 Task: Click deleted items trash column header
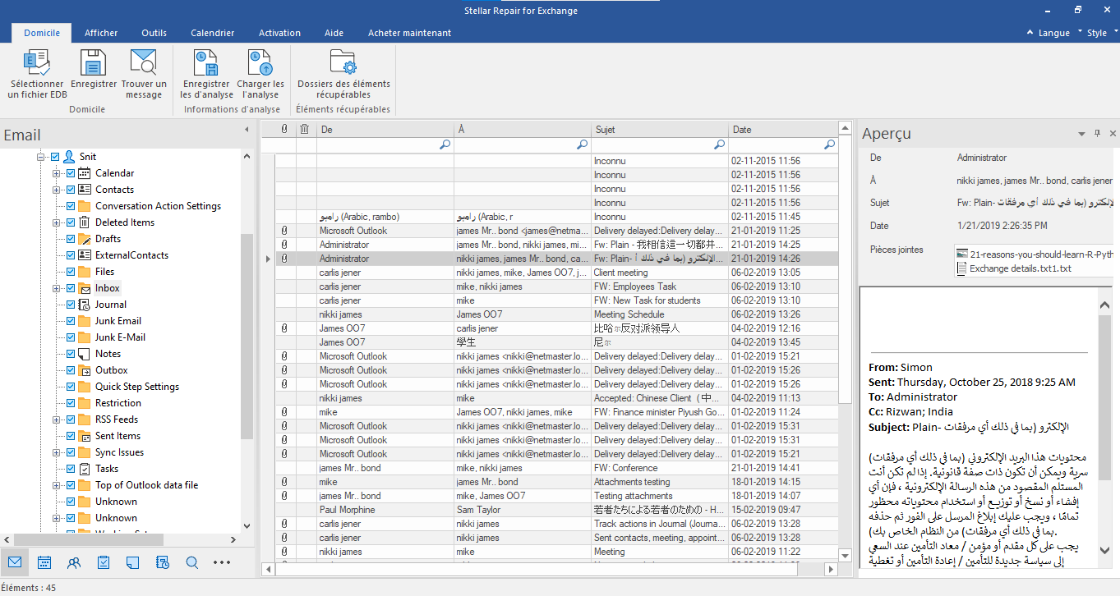[305, 129]
